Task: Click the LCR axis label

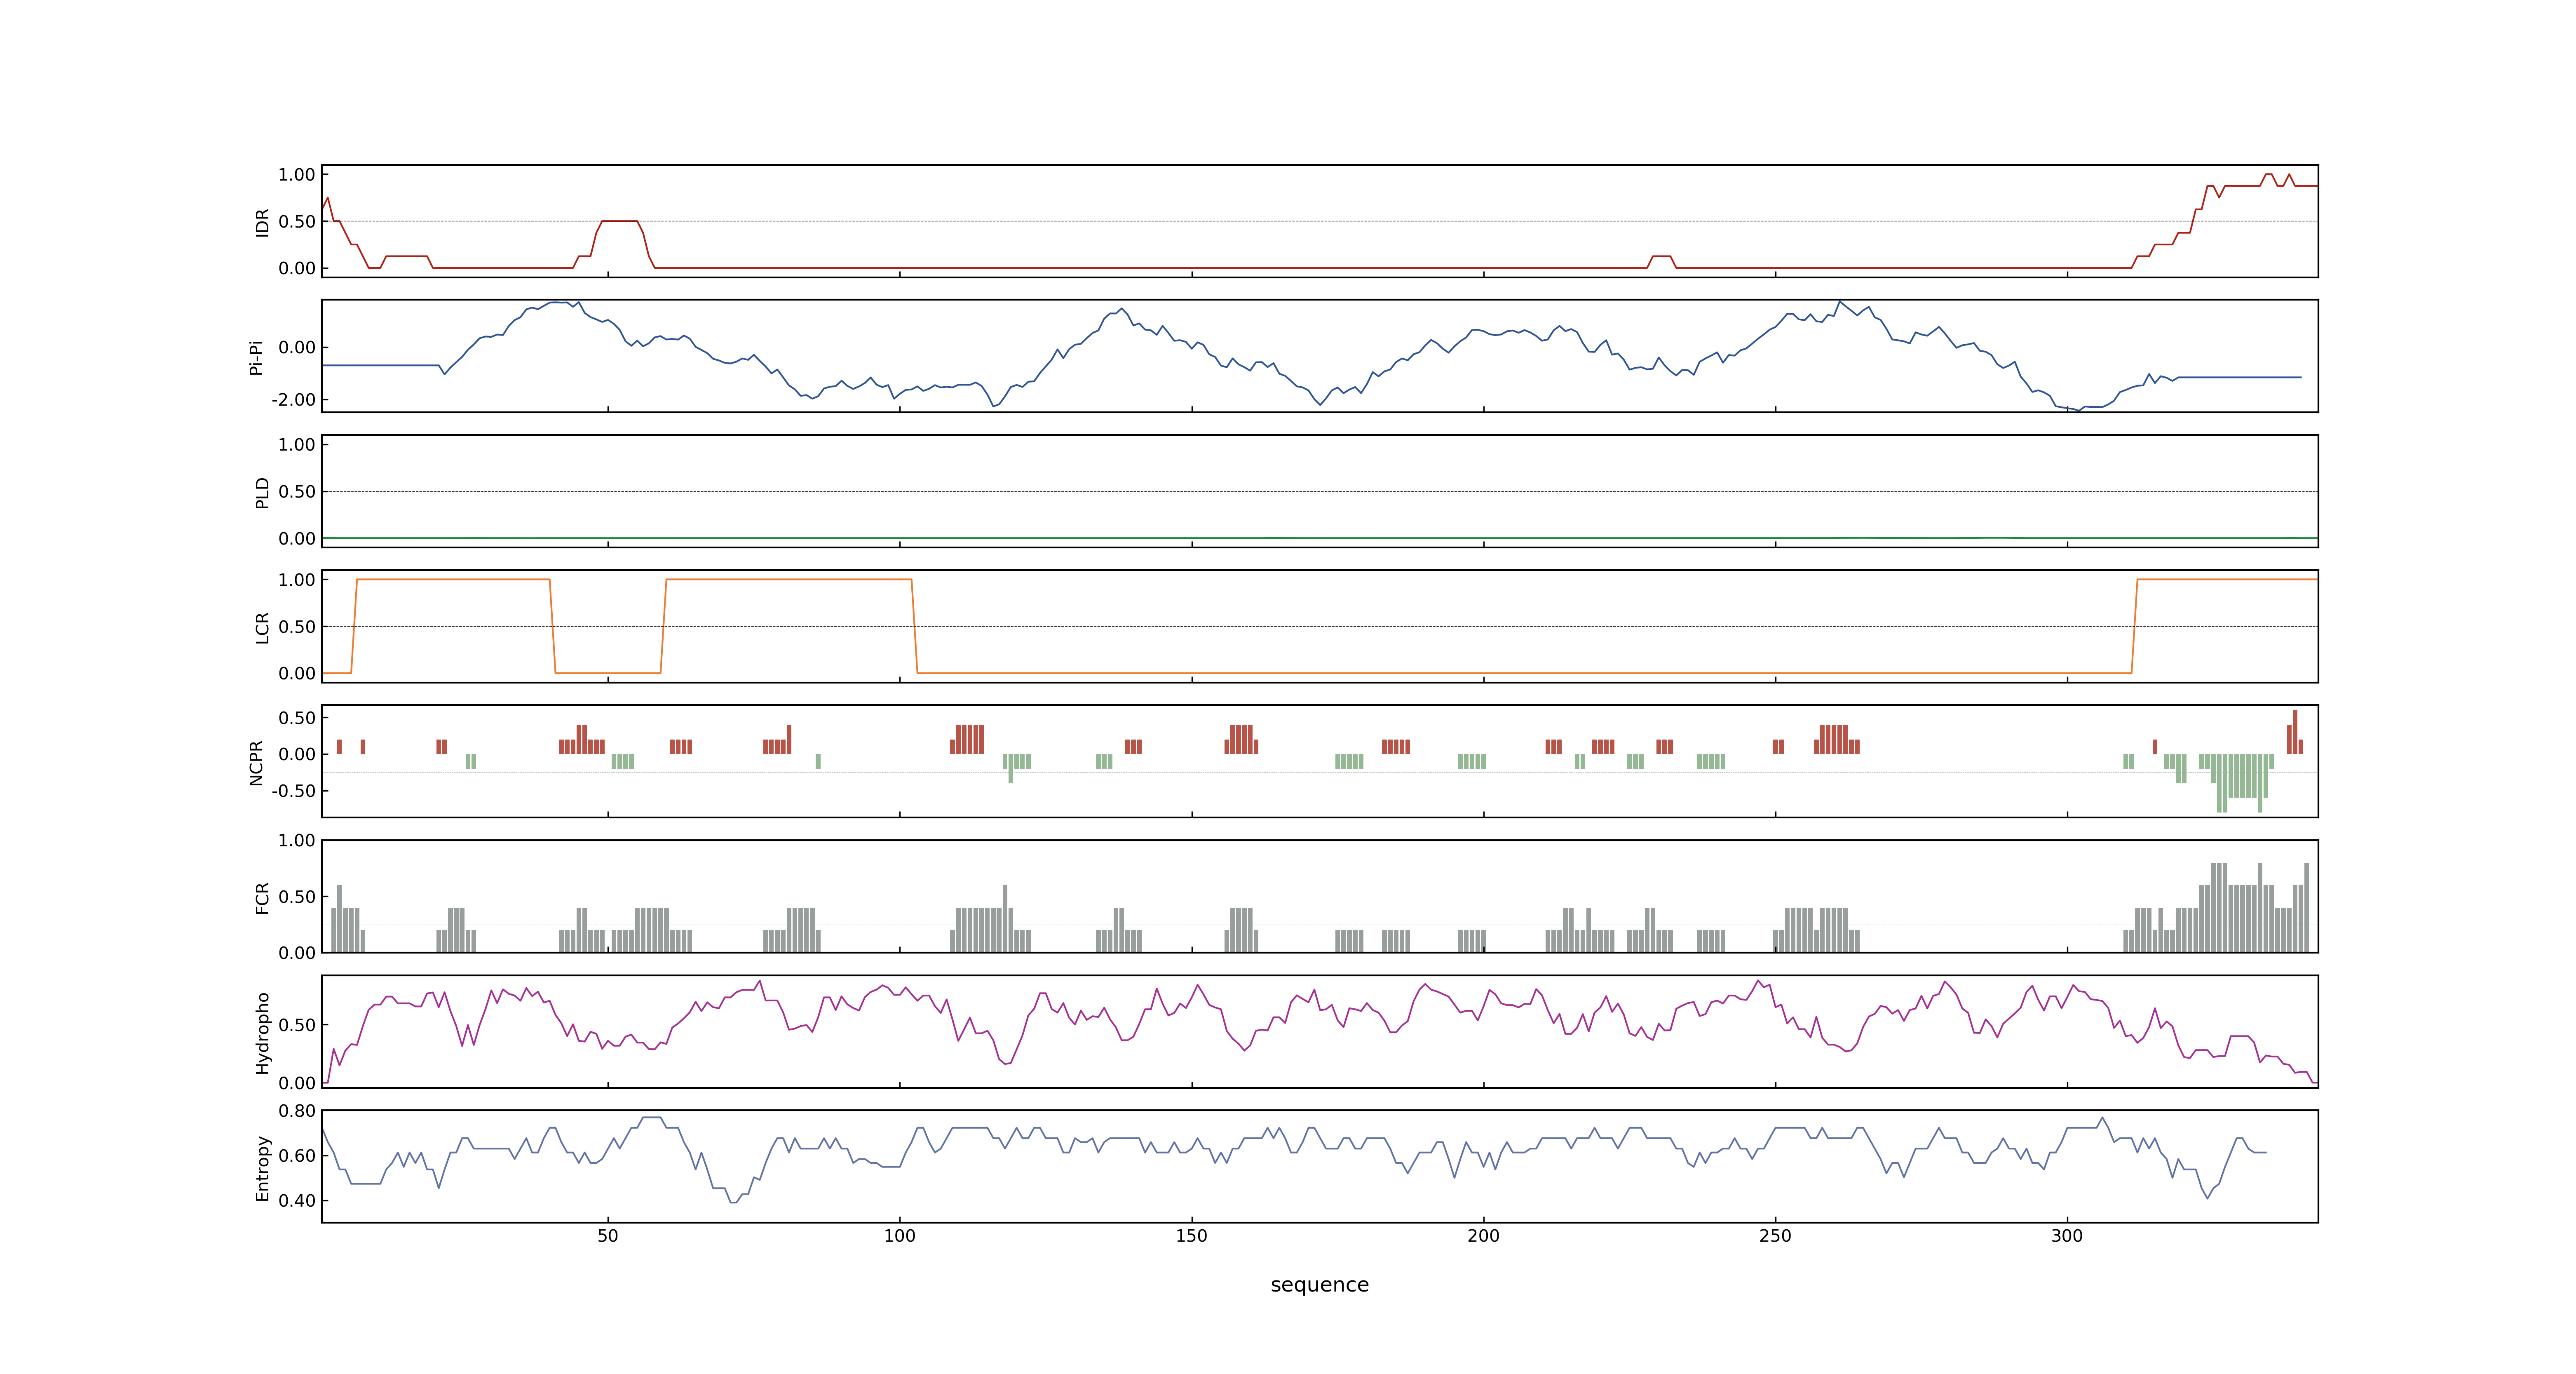Action: click(x=262, y=627)
